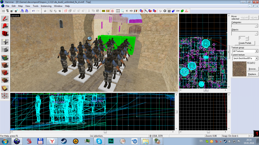Select the Clipping tool
Screen dimensions: 259x145
[x=5, y=88]
